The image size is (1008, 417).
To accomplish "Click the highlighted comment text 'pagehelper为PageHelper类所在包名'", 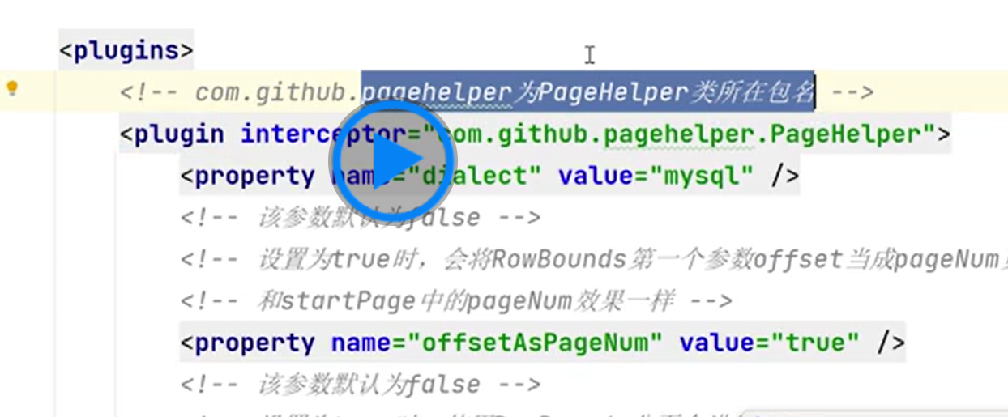I will (587, 92).
